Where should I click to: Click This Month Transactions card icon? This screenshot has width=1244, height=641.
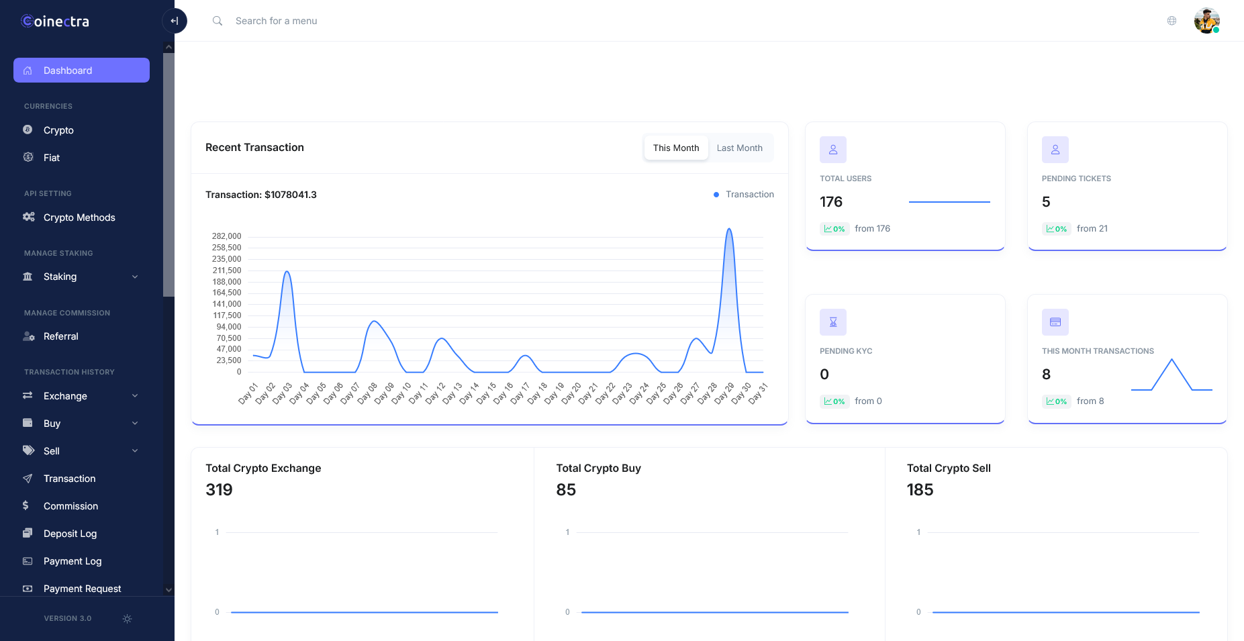(x=1055, y=322)
